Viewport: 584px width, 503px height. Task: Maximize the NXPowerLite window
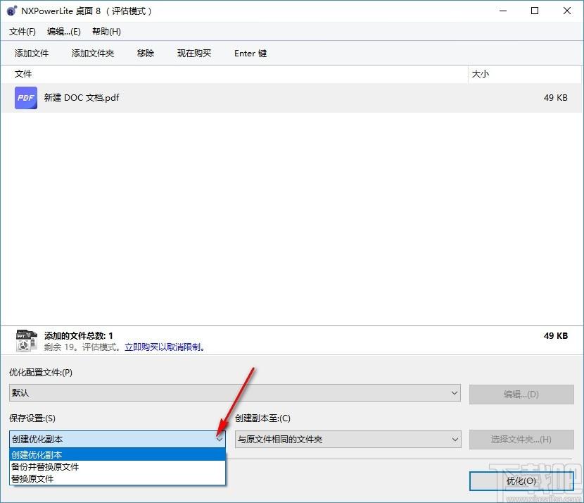point(535,11)
